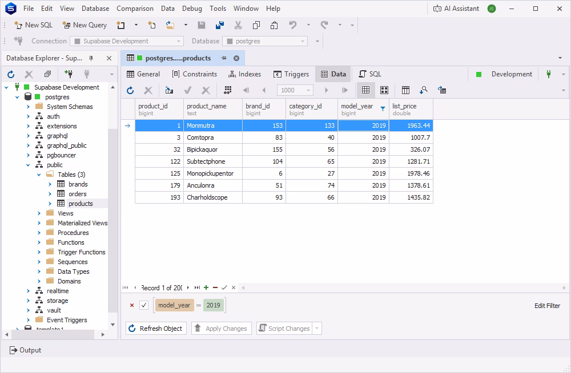Open the Database menu
This screenshot has width=571, height=373.
[95, 9]
